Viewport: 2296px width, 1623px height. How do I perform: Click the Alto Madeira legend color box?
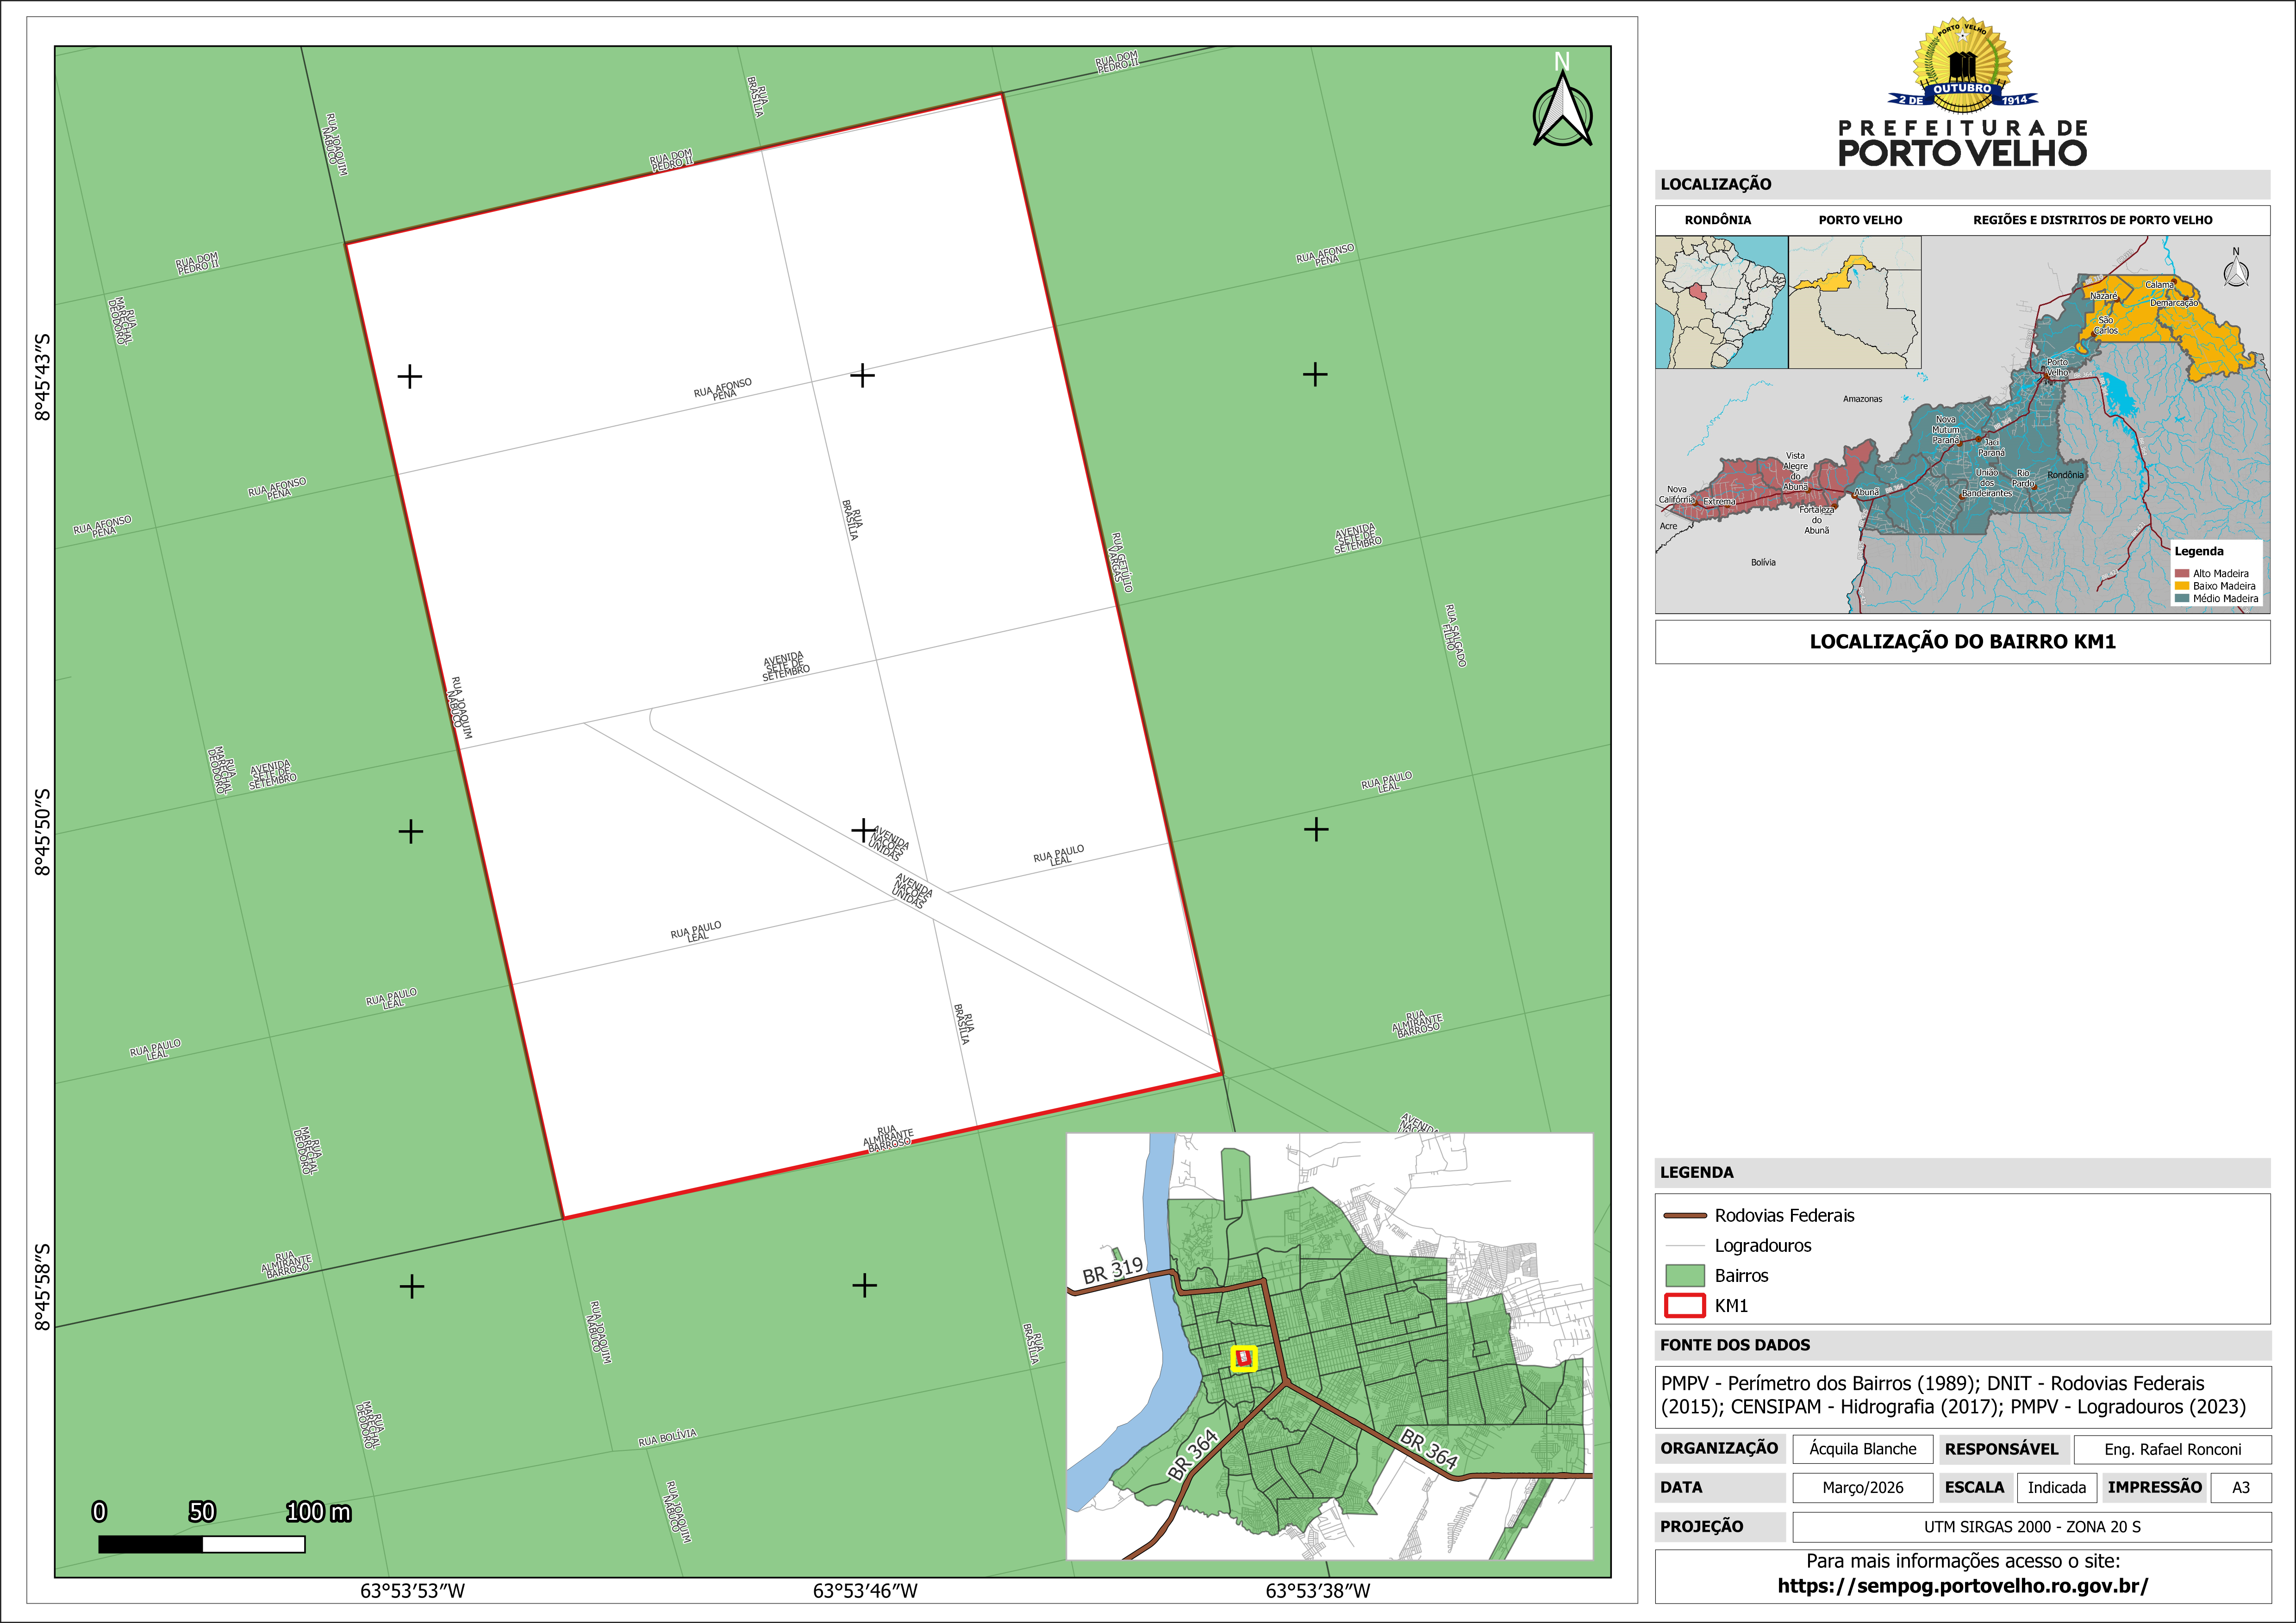click(2182, 574)
